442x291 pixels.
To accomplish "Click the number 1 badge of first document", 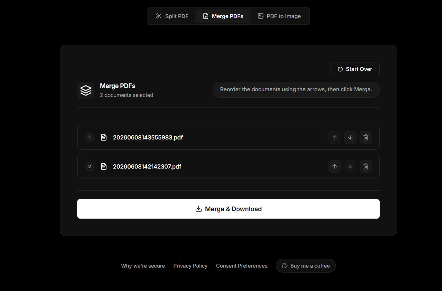I will tap(90, 137).
